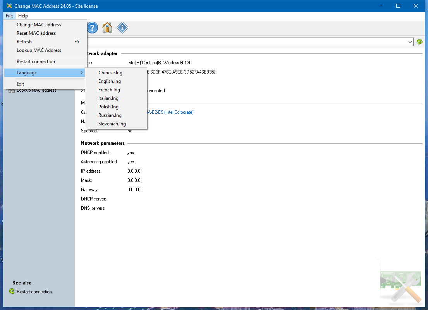Click the Autoconfig enabled yes value

[x=131, y=162]
